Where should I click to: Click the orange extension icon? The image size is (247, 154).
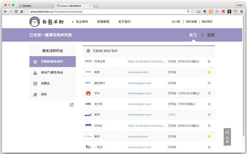click(x=211, y=12)
